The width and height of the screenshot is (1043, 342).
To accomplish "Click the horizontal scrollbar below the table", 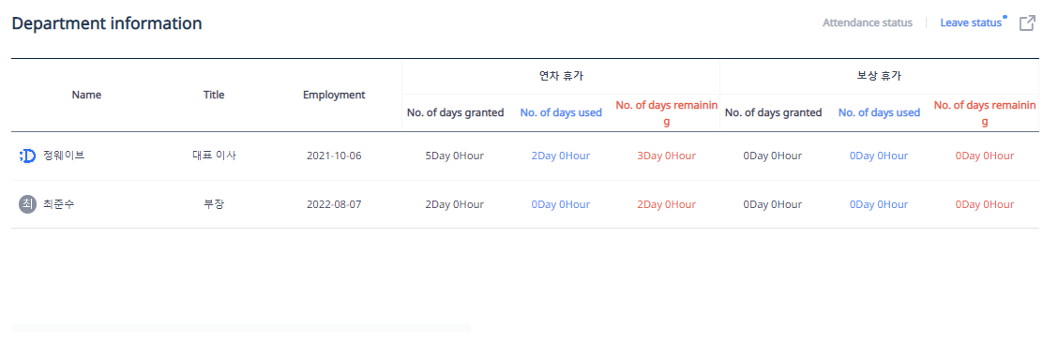I will [241, 327].
